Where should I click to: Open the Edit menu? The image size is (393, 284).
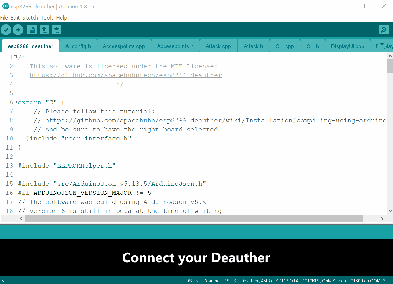pos(15,18)
